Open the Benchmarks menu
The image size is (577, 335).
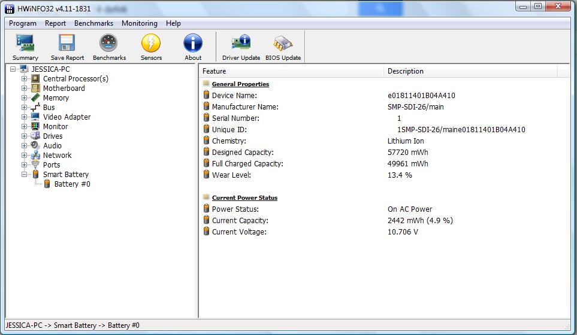pos(93,23)
